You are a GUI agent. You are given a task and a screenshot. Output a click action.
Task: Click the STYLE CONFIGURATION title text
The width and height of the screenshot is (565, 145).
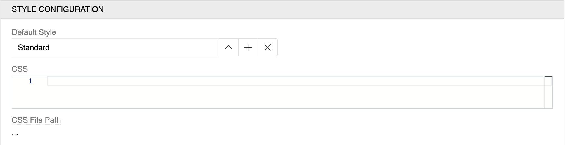tap(58, 9)
